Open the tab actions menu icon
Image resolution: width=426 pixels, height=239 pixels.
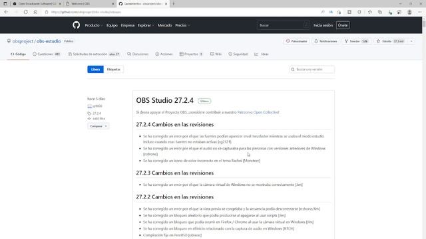5,4
